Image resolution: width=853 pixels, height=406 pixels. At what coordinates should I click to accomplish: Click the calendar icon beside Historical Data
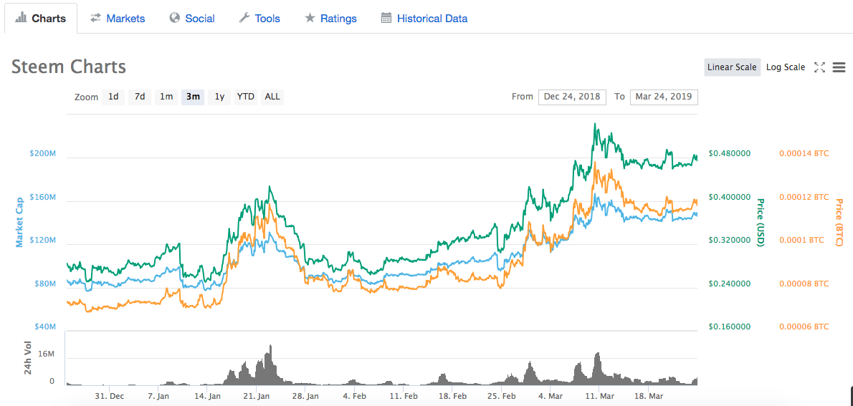386,18
